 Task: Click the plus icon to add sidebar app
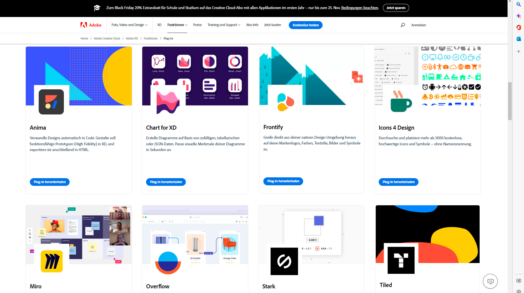[x=519, y=51]
